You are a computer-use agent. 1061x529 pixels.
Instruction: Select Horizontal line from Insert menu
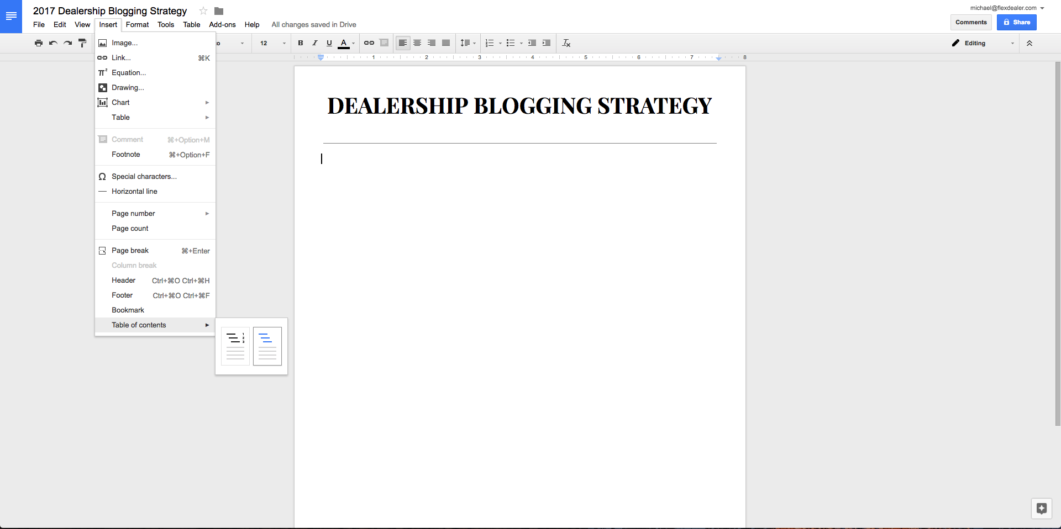click(x=134, y=192)
